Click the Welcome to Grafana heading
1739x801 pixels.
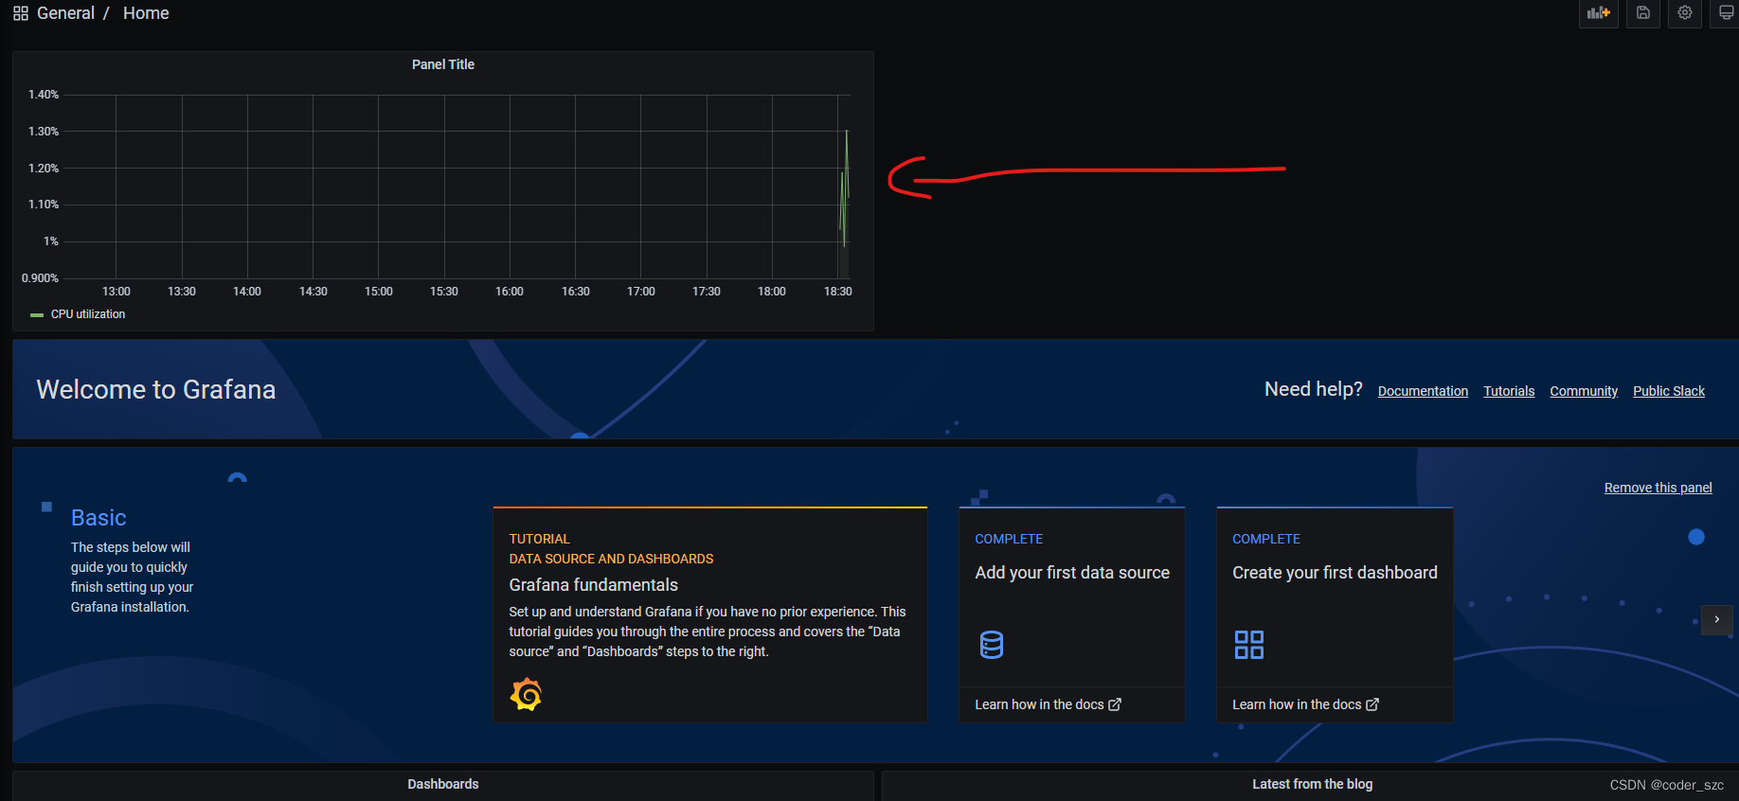coord(156,389)
